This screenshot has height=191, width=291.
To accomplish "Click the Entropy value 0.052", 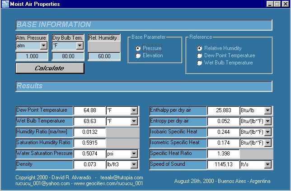I will pos(223,121).
